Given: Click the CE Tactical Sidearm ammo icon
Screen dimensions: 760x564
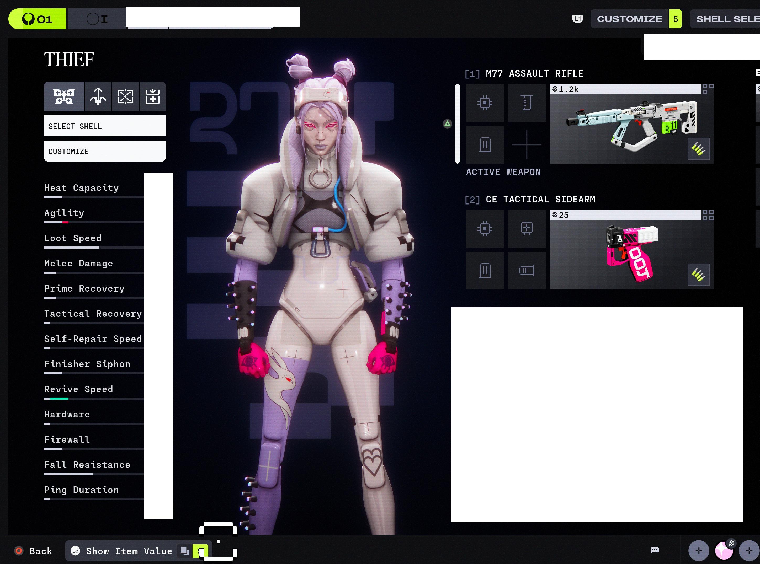Looking at the screenshot, I should 699,275.
